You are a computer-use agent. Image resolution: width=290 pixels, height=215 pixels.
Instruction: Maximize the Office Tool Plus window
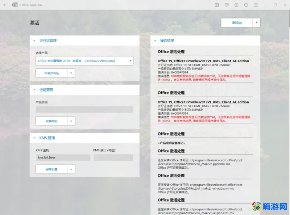point(275,5)
